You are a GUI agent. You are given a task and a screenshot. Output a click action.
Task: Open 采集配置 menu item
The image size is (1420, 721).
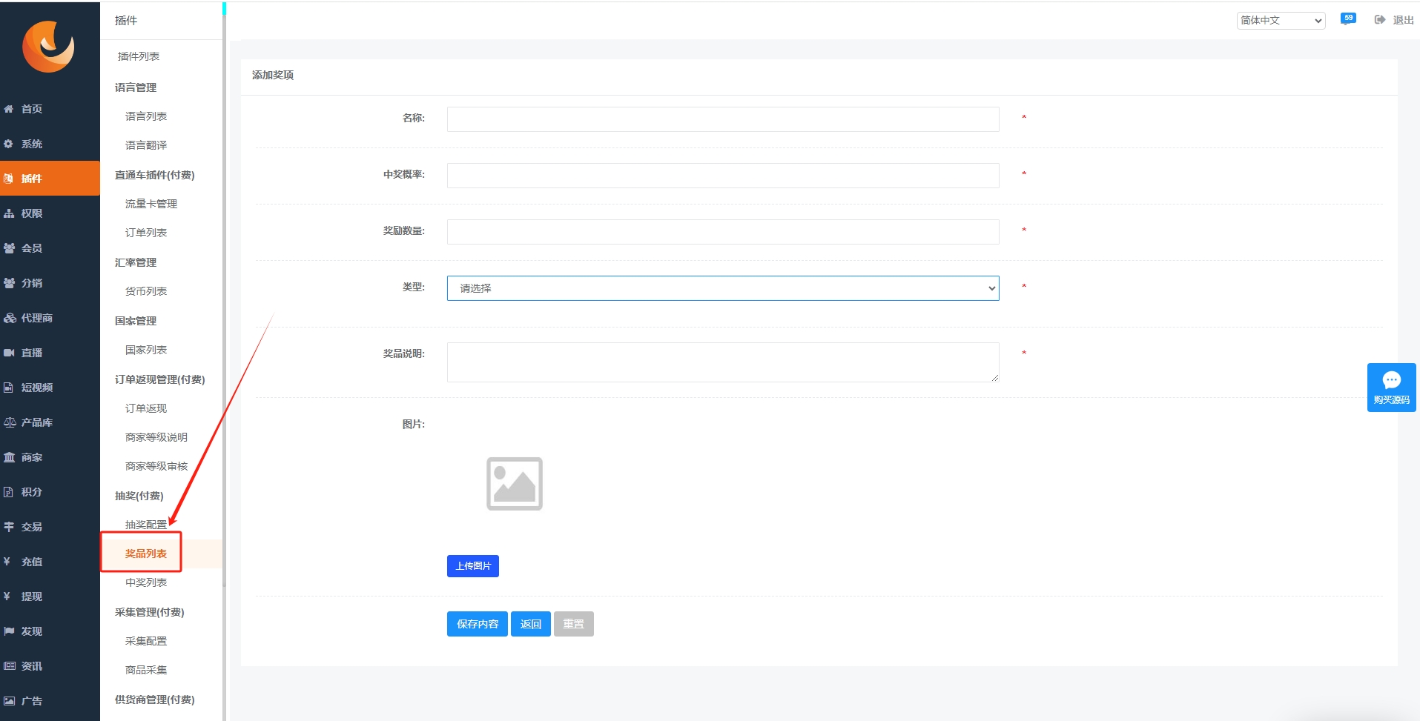pyautogui.click(x=146, y=641)
